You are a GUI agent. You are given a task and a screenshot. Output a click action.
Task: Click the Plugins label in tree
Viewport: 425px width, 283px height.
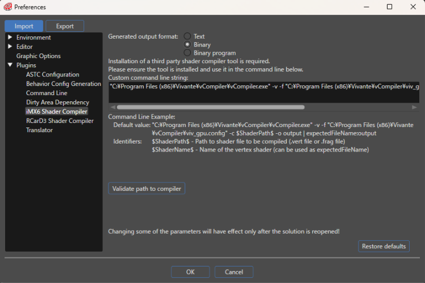coord(26,65)
